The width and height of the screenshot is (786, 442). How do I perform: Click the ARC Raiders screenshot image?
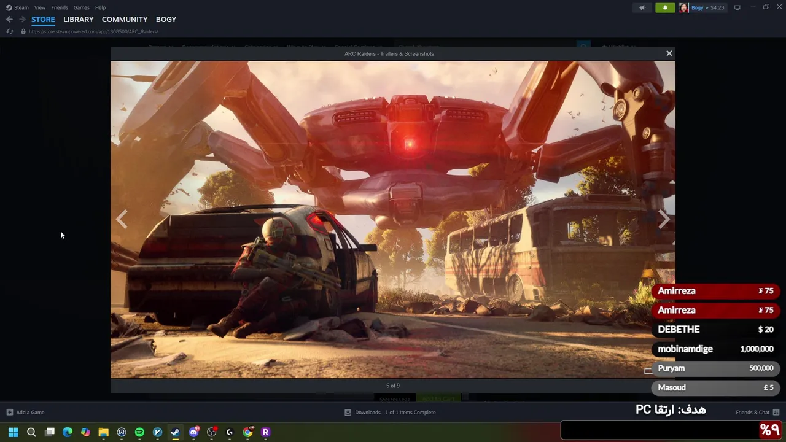click(393, 219)
